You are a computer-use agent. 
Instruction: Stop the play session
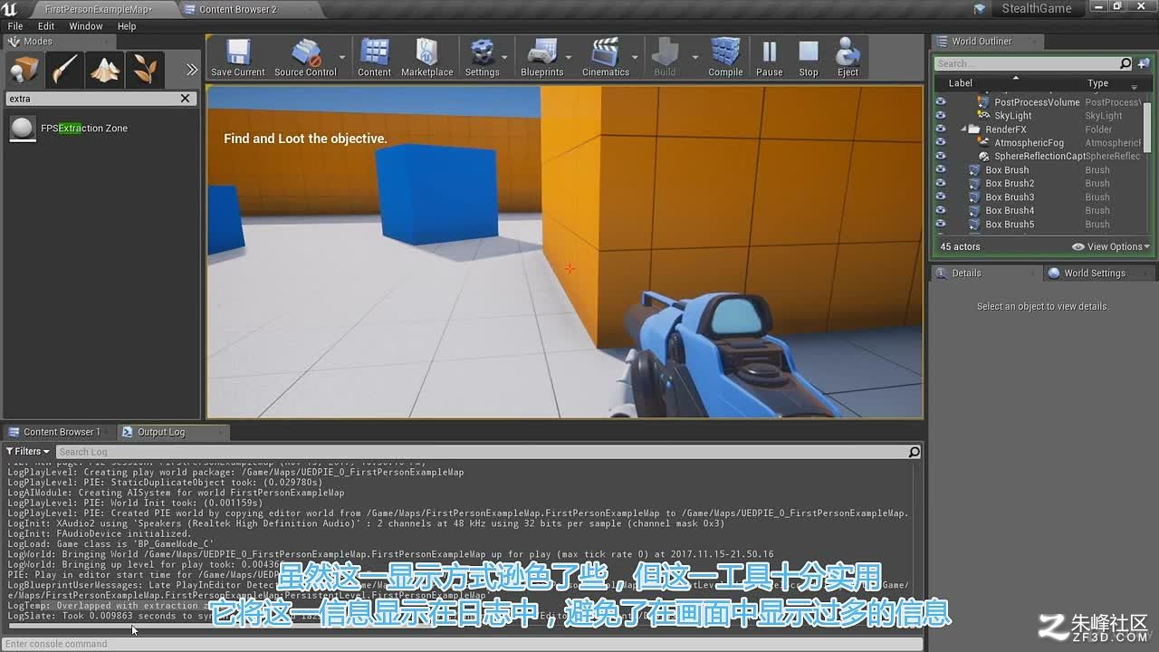[x=809, y=57]
